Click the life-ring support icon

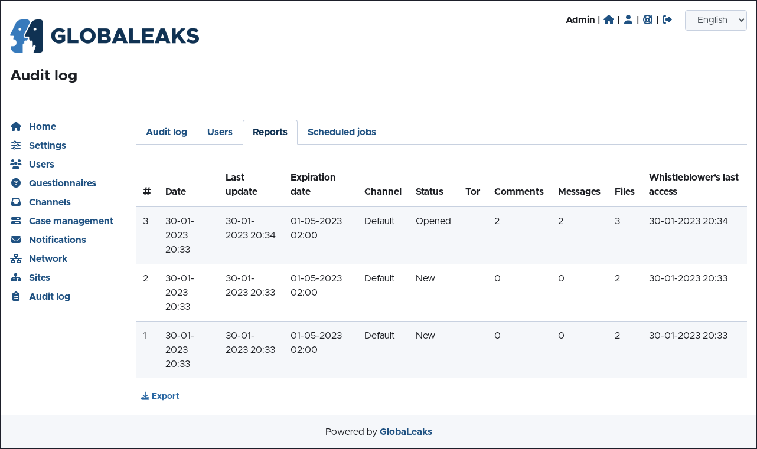point(648,19)
